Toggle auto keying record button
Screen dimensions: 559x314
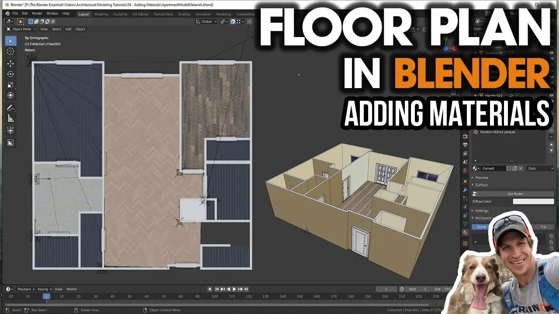[210, 289]
